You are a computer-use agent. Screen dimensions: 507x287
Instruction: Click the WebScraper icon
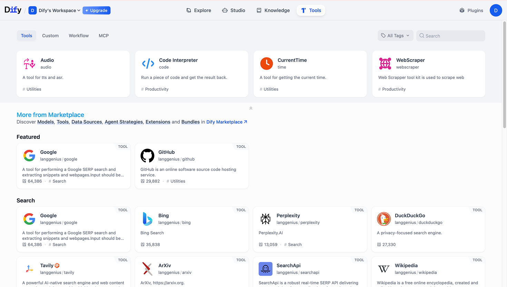point(385,63)
